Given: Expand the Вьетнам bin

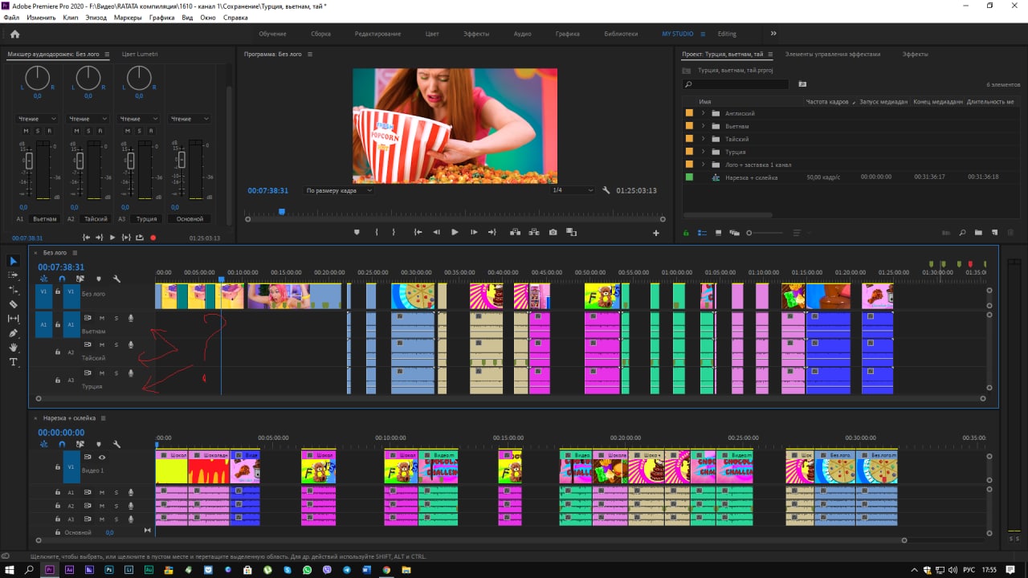Looking at the screenshot, I should click(703, 126).
